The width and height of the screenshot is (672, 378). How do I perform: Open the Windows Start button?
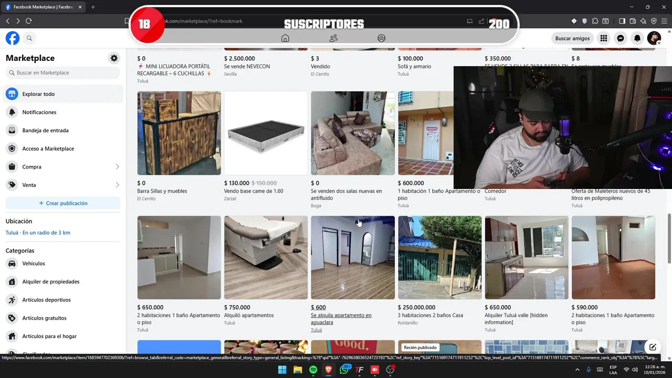pos(282,370)
